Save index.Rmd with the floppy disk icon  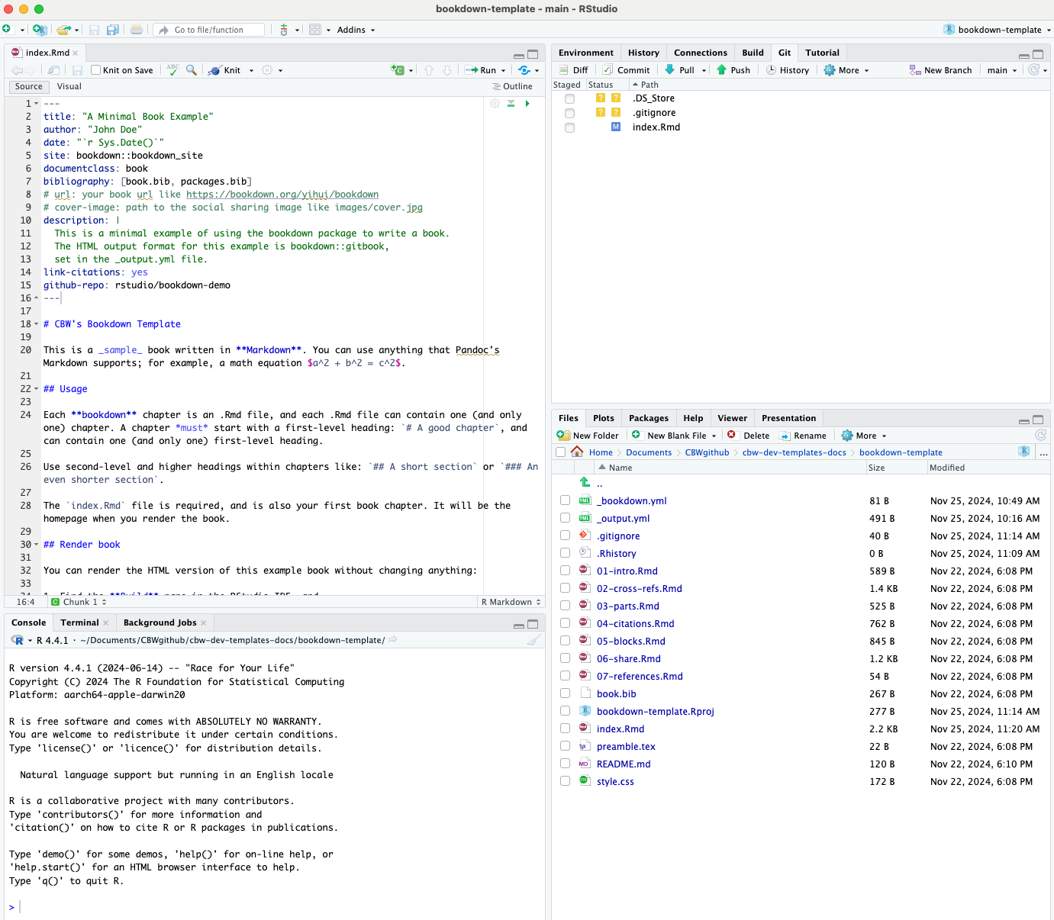point(78,69)
